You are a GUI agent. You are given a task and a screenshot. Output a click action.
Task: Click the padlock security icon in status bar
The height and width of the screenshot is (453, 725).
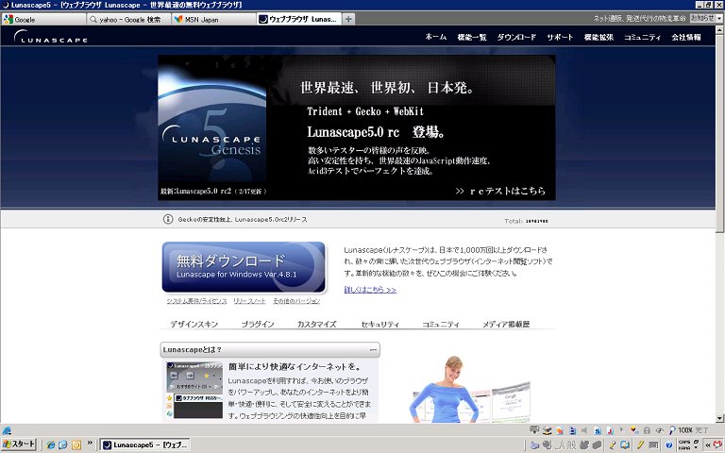click(647, 430)
